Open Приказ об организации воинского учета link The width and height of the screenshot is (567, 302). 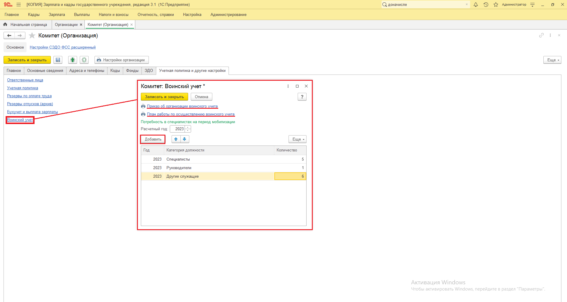pyautogui.click(x=182, y=106)
